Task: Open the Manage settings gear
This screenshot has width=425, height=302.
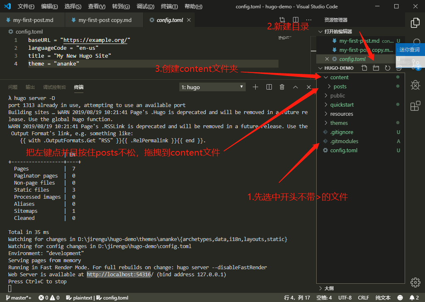Action: (x=415, y=283)
